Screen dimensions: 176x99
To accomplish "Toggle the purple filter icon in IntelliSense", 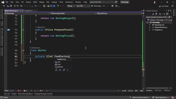I will [x=67, y=70].
